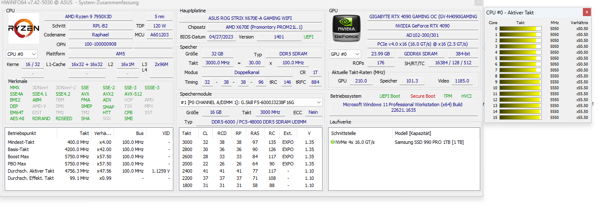Close the CPU #0 Aktiver Takt window
This screenshot has width=599, height=209.
(x=587, y=12)
